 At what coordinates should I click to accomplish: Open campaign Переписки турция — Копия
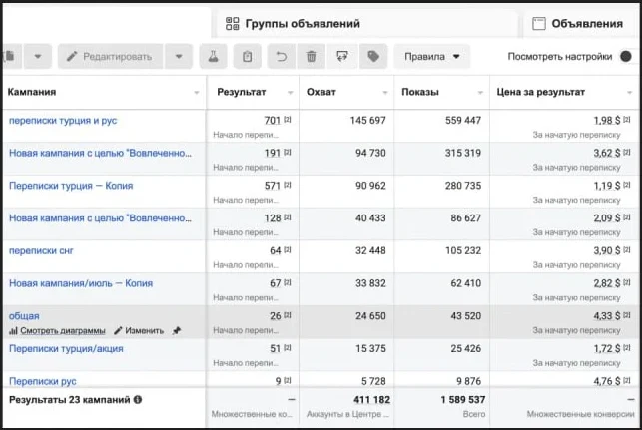tap(71, 186)
